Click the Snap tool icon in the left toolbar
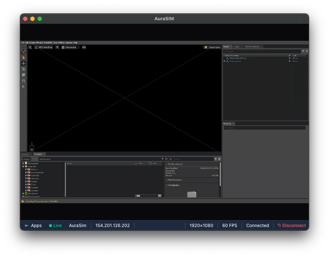329x257 pixels. tap(23, 80)
